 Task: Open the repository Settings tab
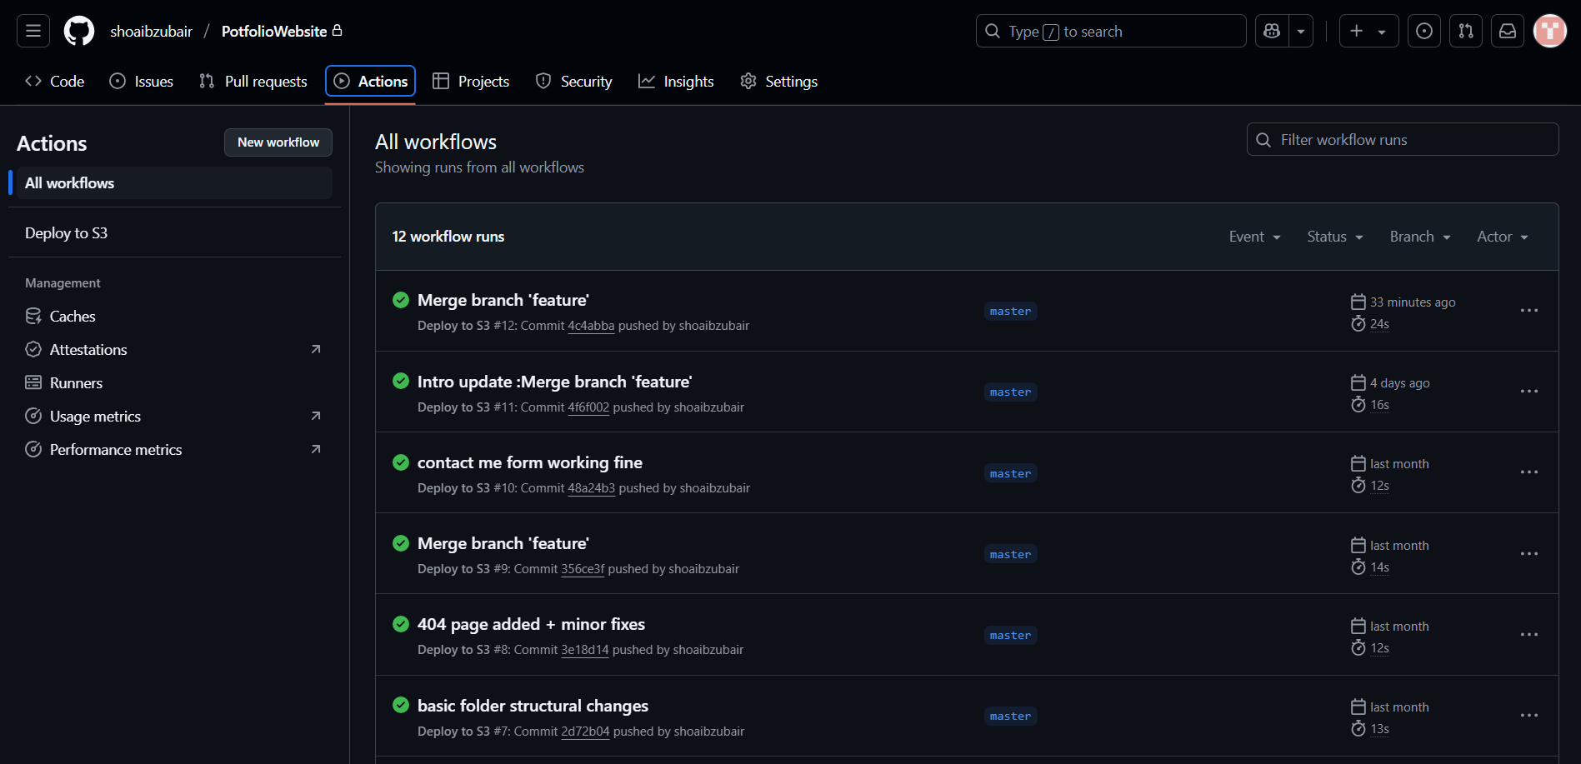tap(779, 81)
